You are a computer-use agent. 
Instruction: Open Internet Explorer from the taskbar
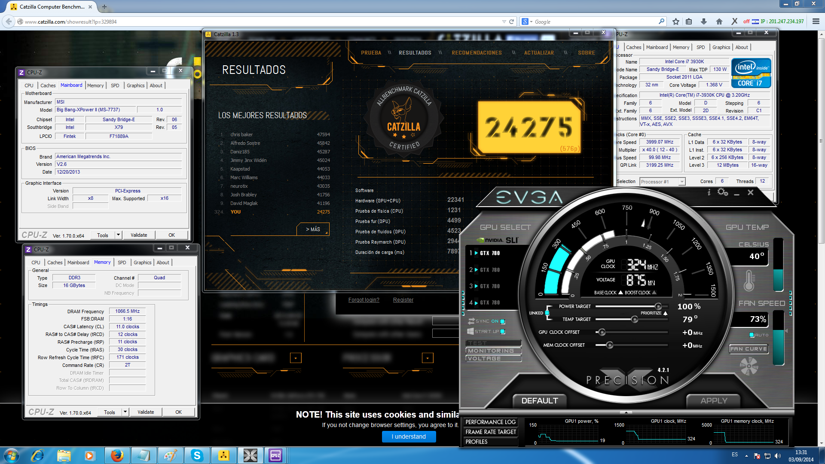pos(38,455)
